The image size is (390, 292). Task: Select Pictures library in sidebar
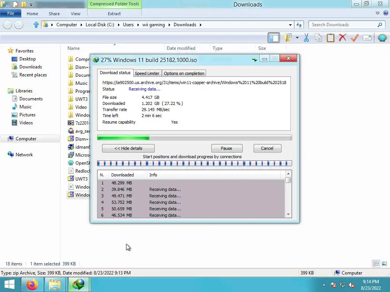coord(27,115)
